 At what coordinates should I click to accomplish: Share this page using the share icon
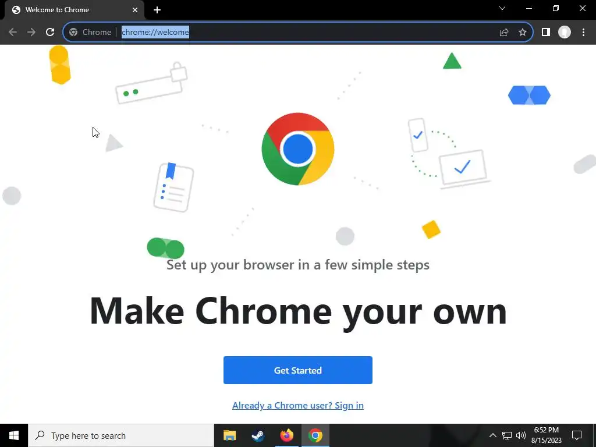pyautogui.click(x=504, y=33)
